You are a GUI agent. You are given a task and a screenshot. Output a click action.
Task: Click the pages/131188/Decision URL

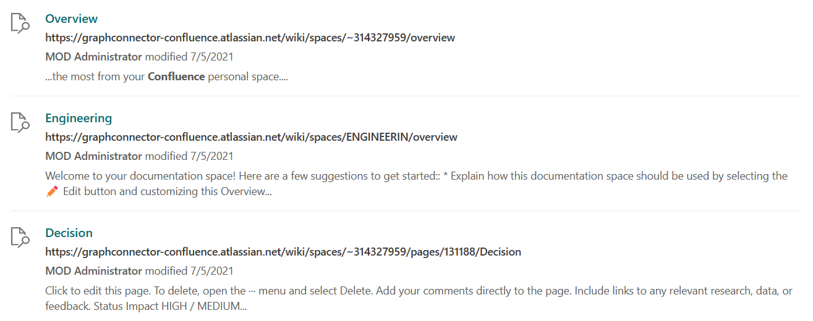click(283, 252)
